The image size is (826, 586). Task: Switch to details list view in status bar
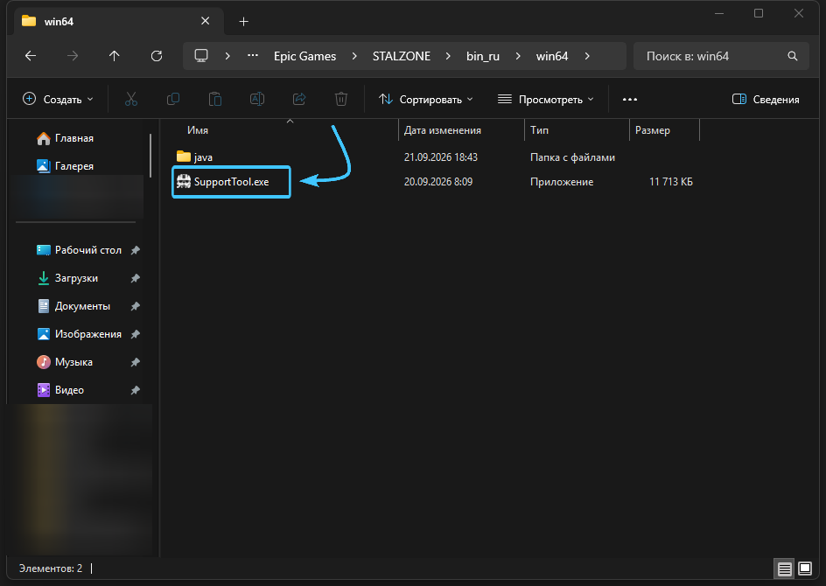point(784,569)
